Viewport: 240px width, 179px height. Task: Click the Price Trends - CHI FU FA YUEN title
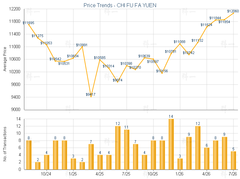click(120, 6)
